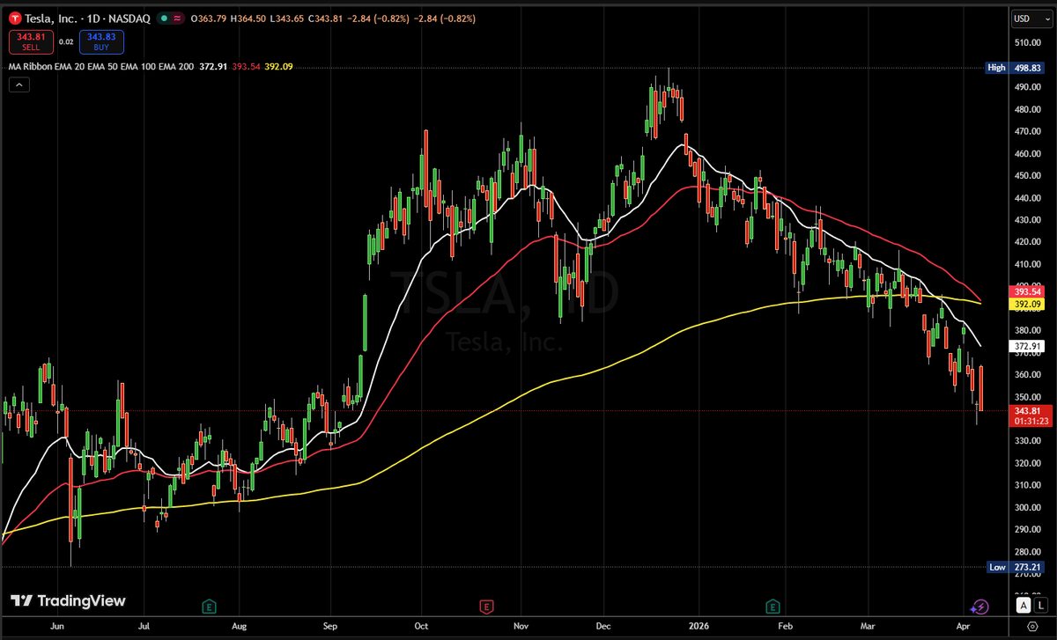Open the USD currency dropdown
Screen dimensions: 1057x640
1030,18
